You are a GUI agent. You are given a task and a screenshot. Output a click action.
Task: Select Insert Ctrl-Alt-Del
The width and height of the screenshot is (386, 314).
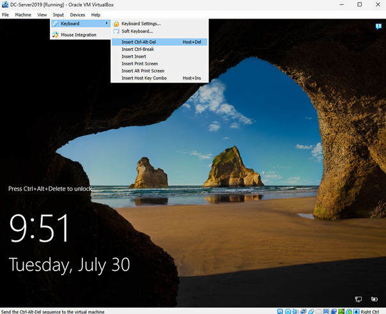pos(139,42)
